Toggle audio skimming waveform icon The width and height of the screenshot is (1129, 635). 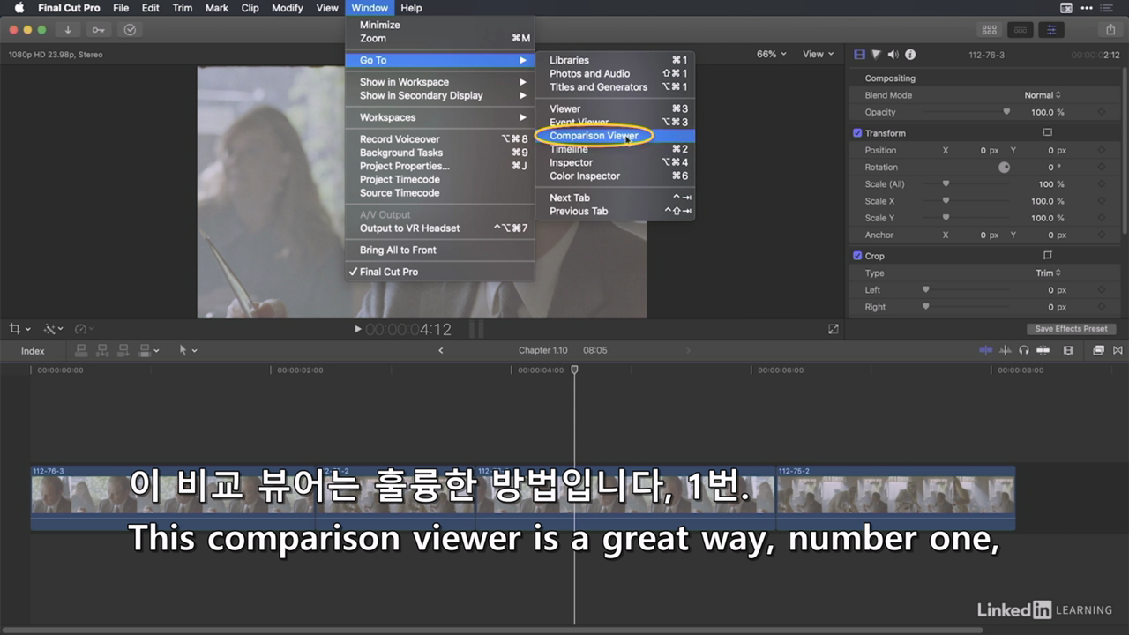click(1006, 350)
